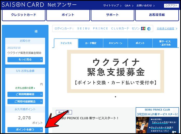This screenshot has height=134, width=181.
Task: Click お支払金額の変更 link
Action: [x=25, y=88]
